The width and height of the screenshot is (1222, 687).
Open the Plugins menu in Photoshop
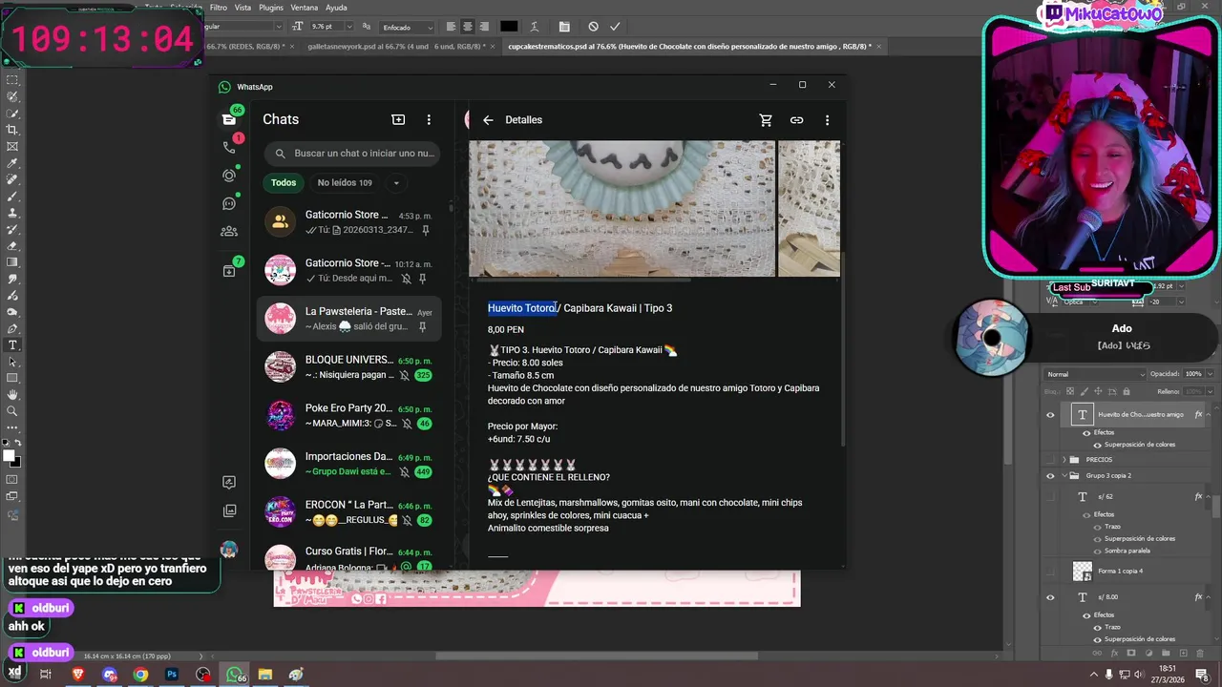tap(271, 8)
